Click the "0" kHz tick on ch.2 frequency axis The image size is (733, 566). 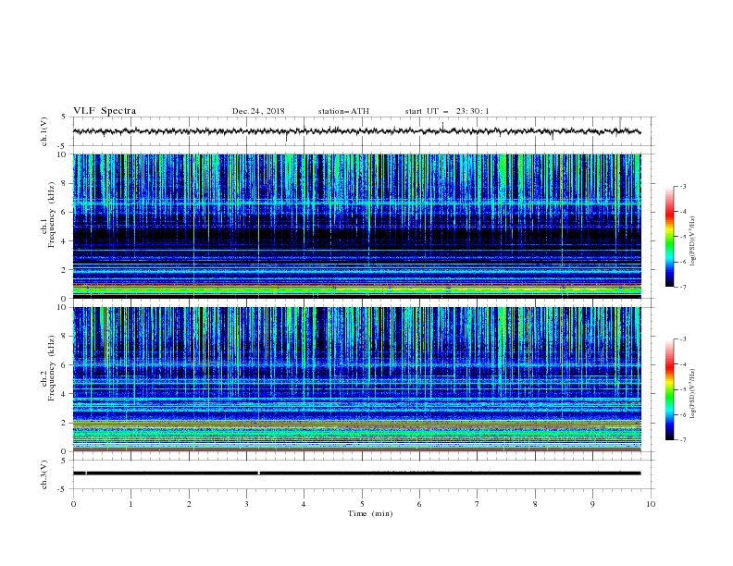pos(64,451)
